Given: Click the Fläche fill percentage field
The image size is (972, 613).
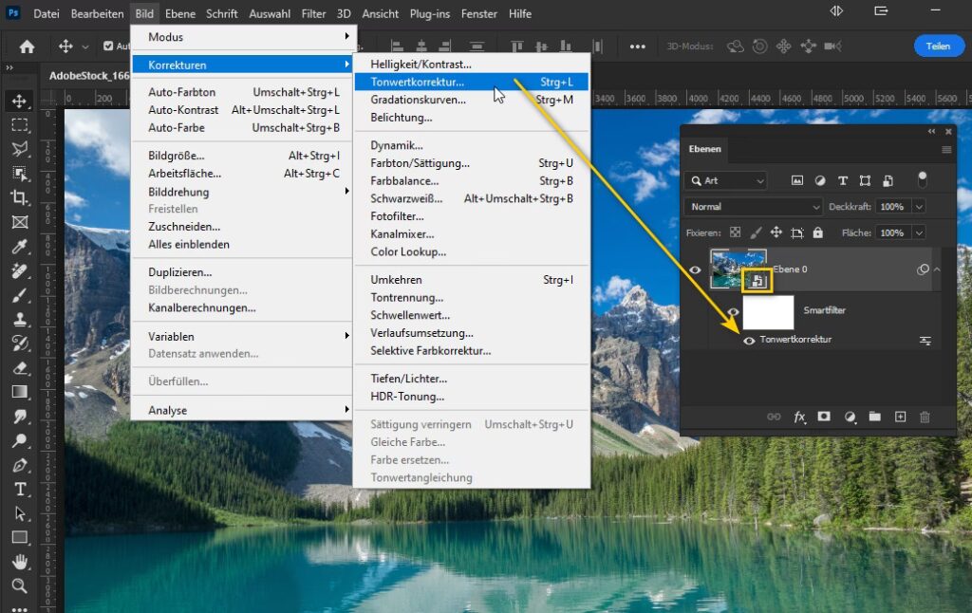Looking at the screenshot, I should click(x=891, y=232).
